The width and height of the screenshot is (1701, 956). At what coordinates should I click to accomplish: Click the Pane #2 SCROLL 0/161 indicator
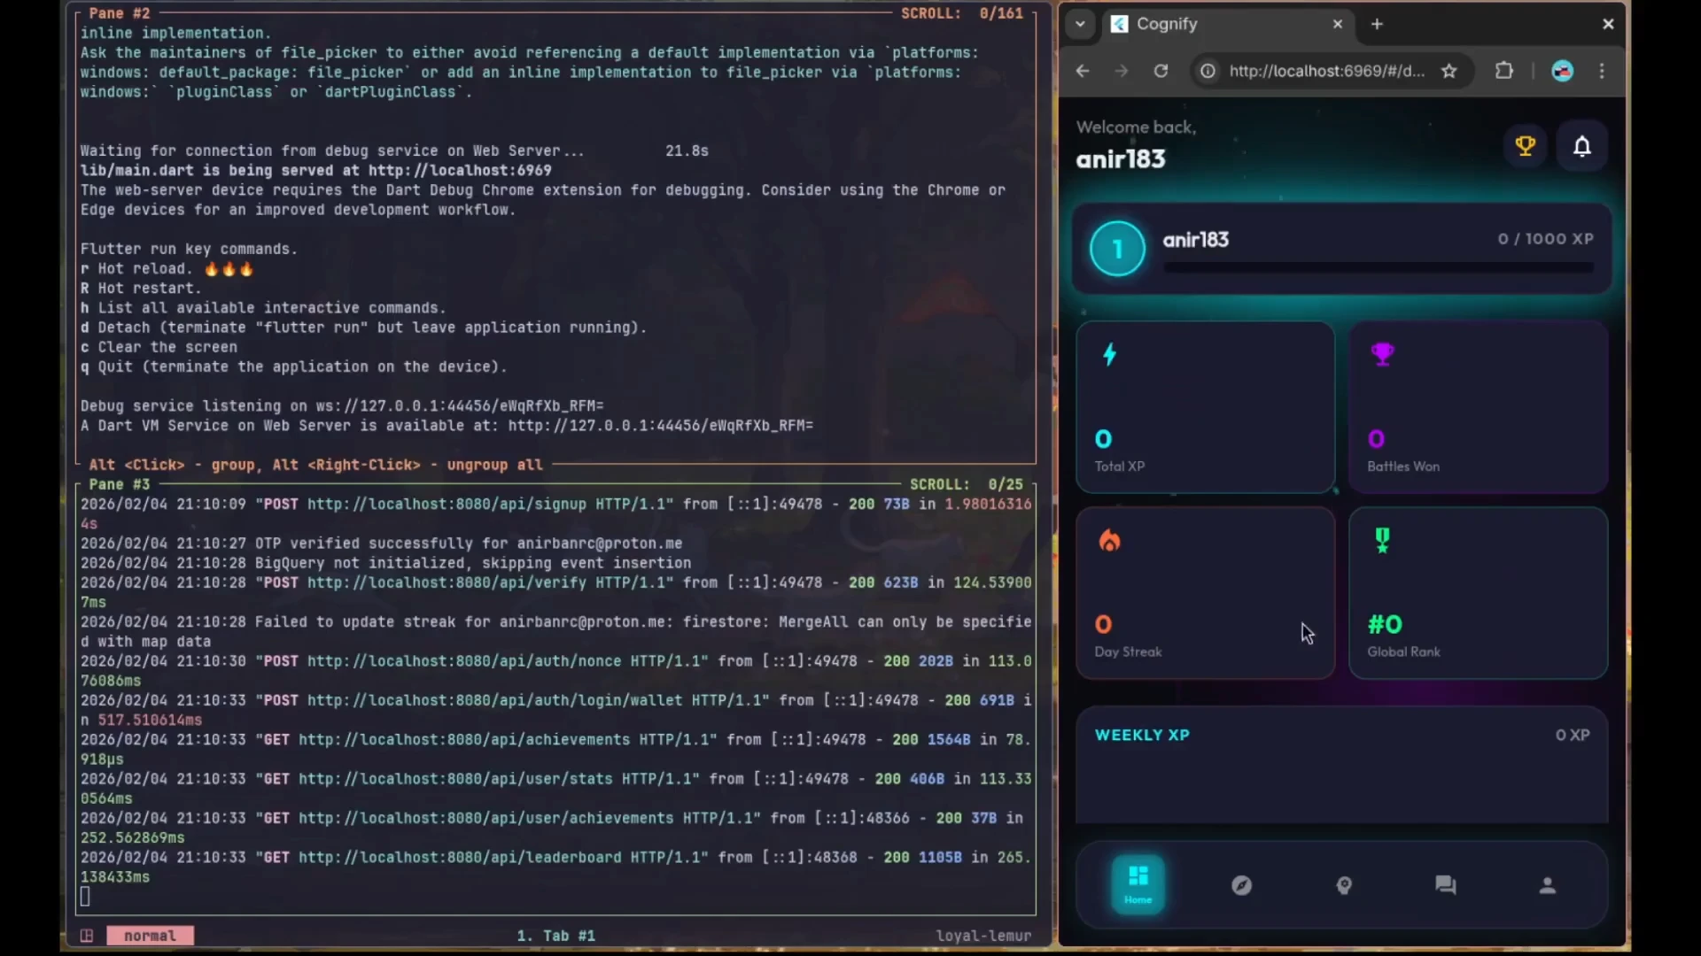coord(962,13)
